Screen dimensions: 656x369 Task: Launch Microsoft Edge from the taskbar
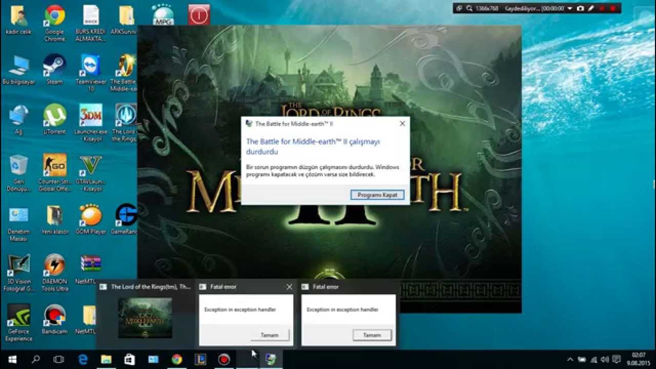pos(83,359)
